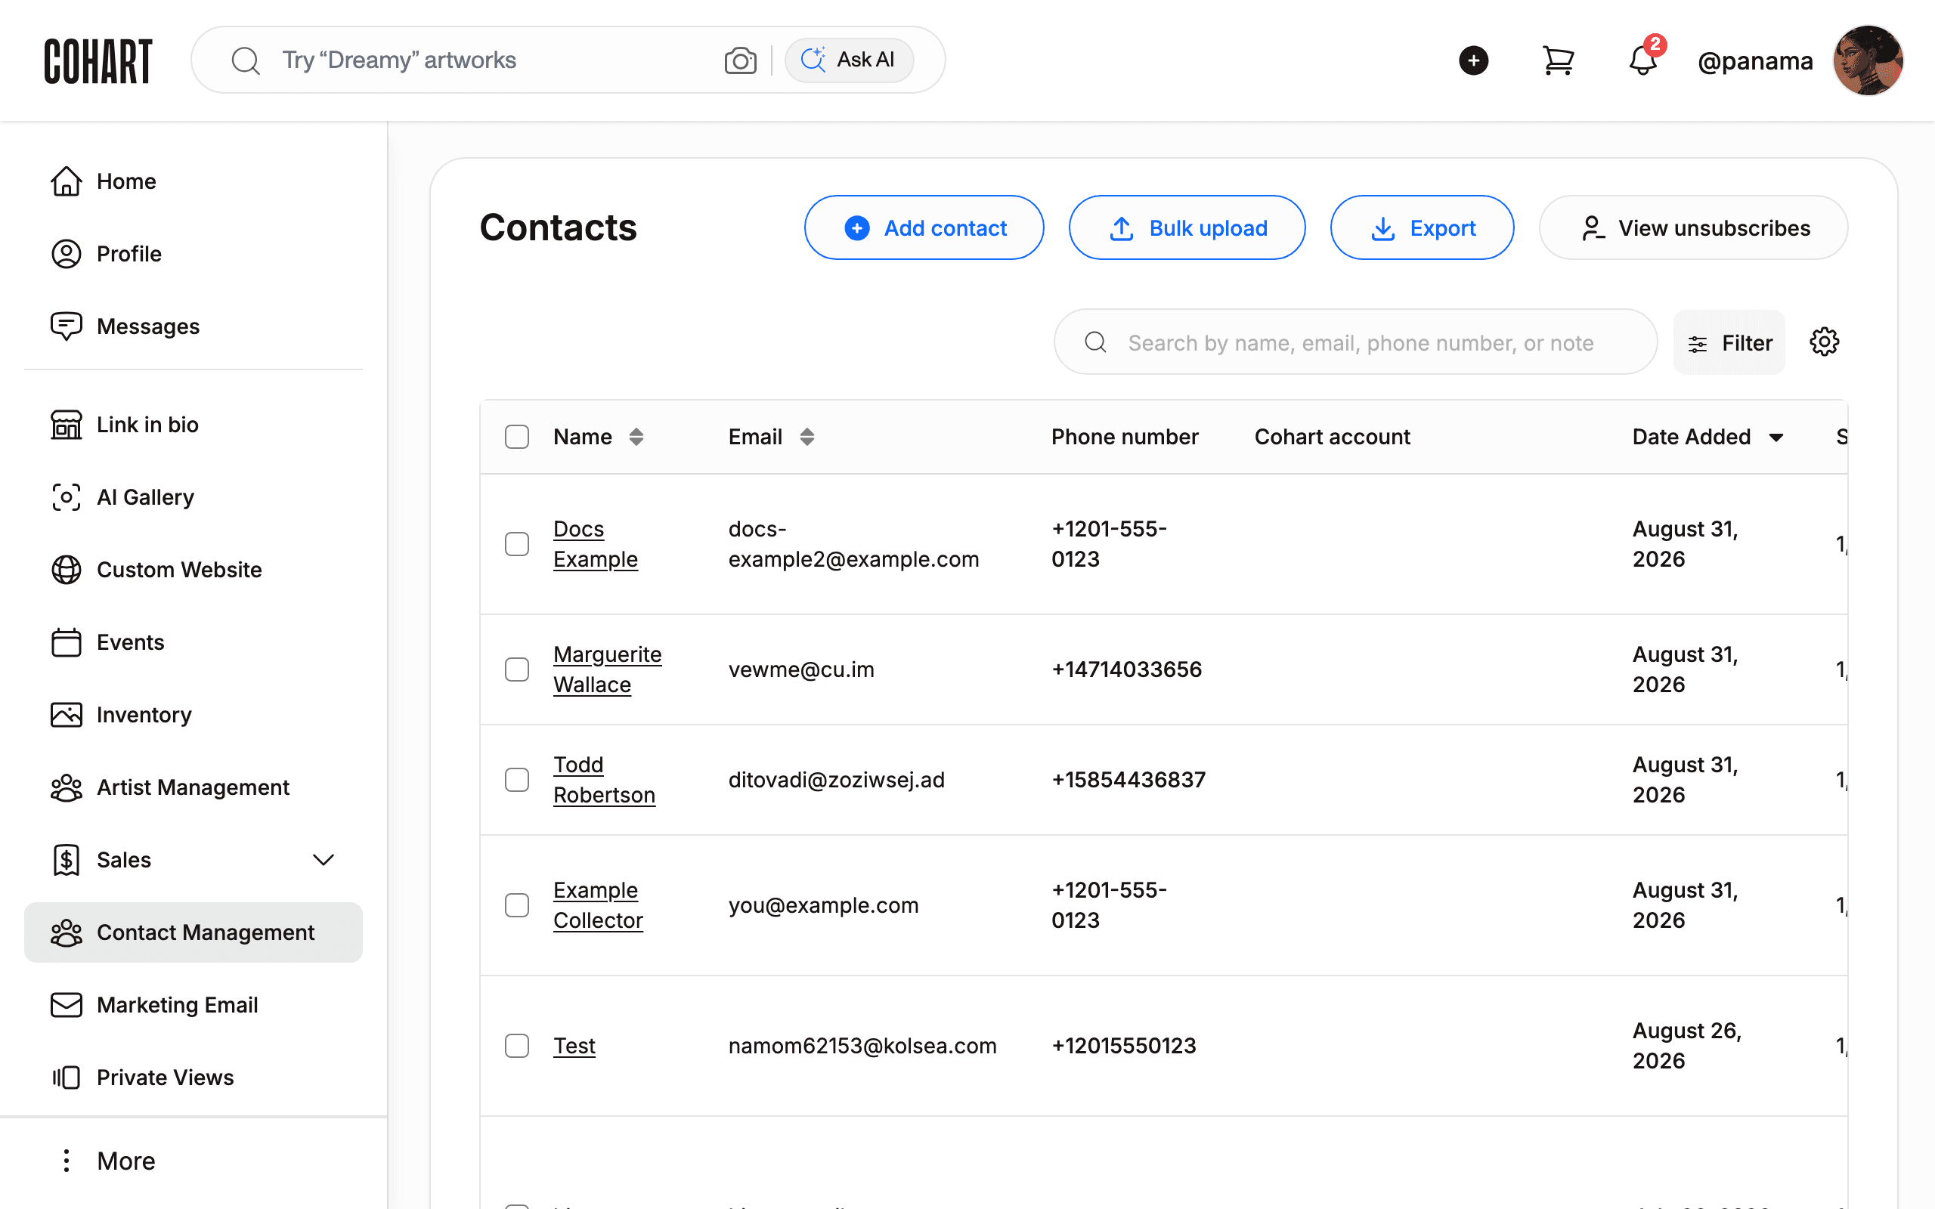Click phone number +15854436837
The height and width of the screenshot is (1209, 1935).
pos(1128,780)
